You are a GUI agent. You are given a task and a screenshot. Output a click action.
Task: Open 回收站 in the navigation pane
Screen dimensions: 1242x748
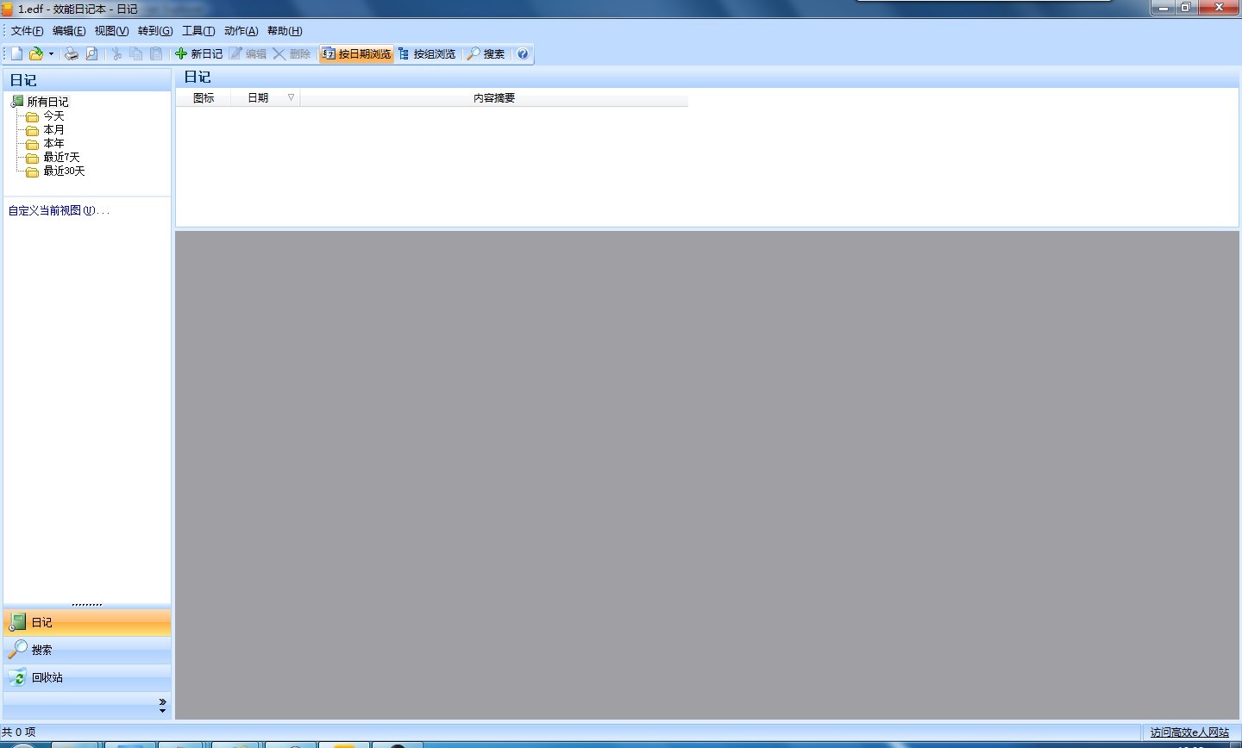[47, 677]
